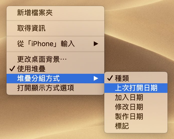Expand the 從「iPhone」輸入 submenu arrow

pos(96,44)
